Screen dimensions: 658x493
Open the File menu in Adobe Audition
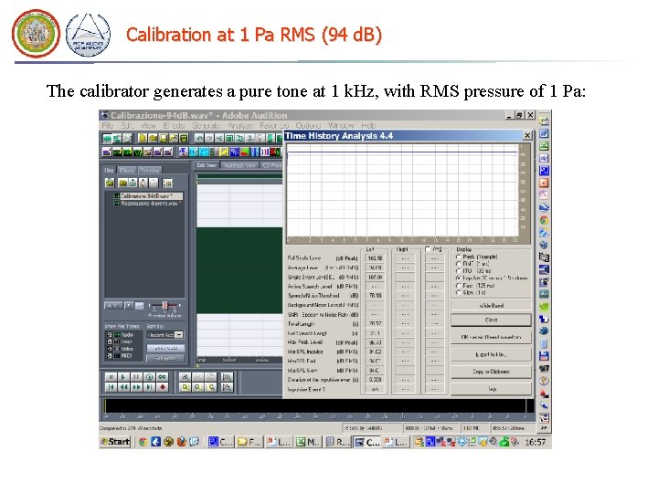pyautogui.click(x=108, y=125)
